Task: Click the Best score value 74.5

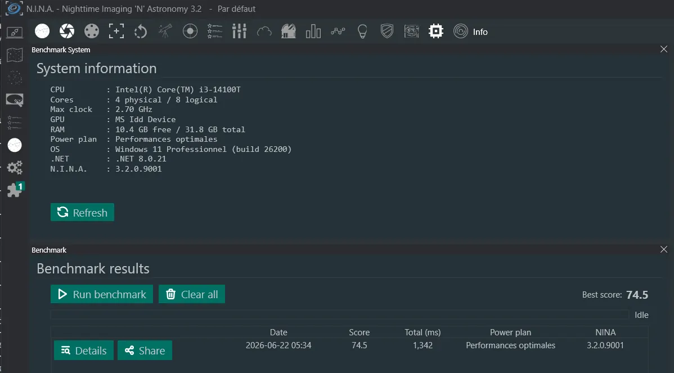Action: coord(637,295)
